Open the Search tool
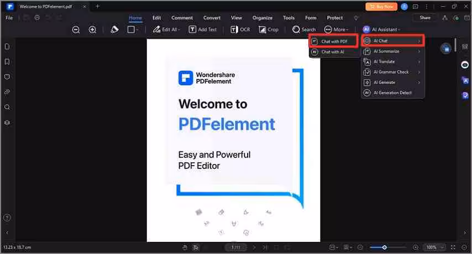472x254 pixels. (x=304, y=29)
